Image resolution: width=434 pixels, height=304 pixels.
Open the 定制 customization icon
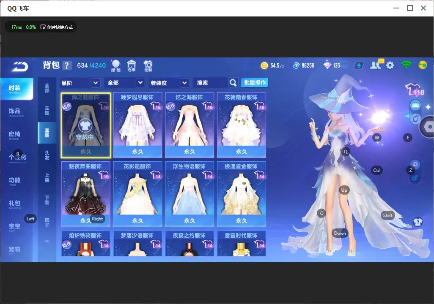tap(148, 66)
